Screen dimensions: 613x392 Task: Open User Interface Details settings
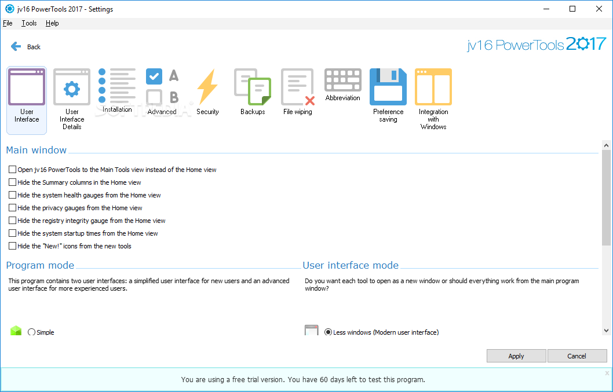tap(72, 99)
